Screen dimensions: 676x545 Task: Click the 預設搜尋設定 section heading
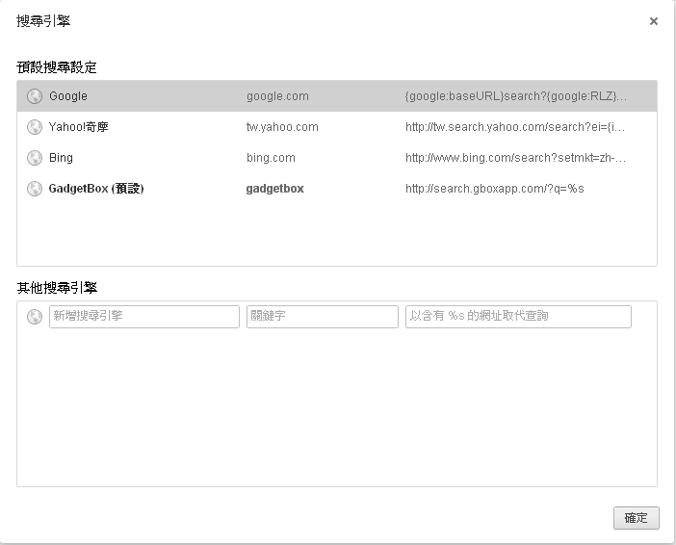[57, 67]
